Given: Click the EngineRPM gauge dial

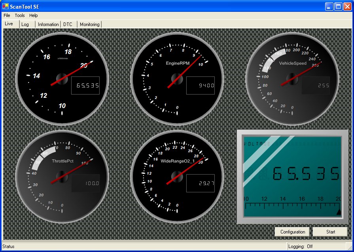Looking at the screenshot, I should click(x=177, y=79).
